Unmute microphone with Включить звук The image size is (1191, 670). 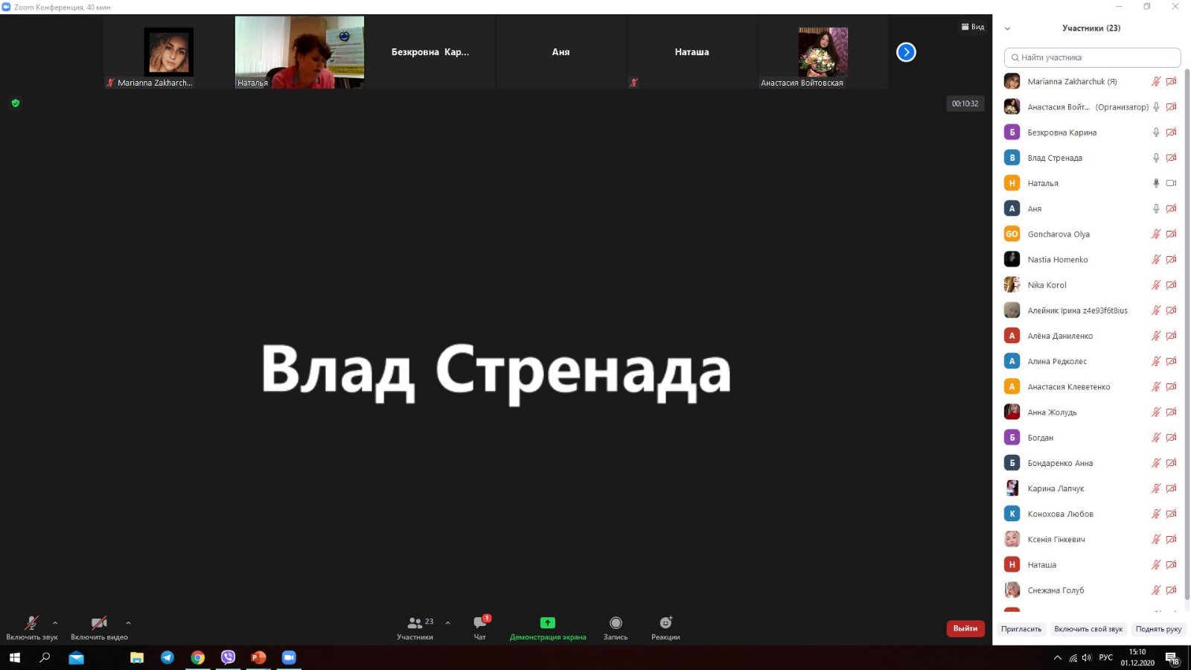point(31,624)
